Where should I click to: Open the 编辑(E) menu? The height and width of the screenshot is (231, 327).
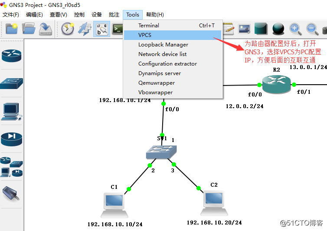[x=34, y=15]
